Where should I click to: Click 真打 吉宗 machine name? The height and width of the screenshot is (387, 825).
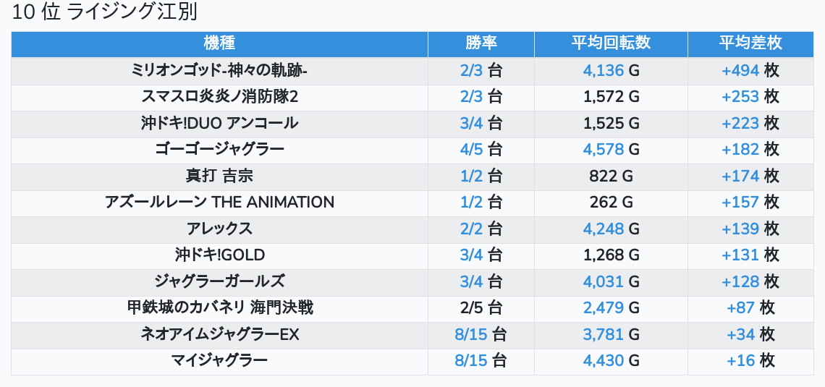(x=219, y=176)
